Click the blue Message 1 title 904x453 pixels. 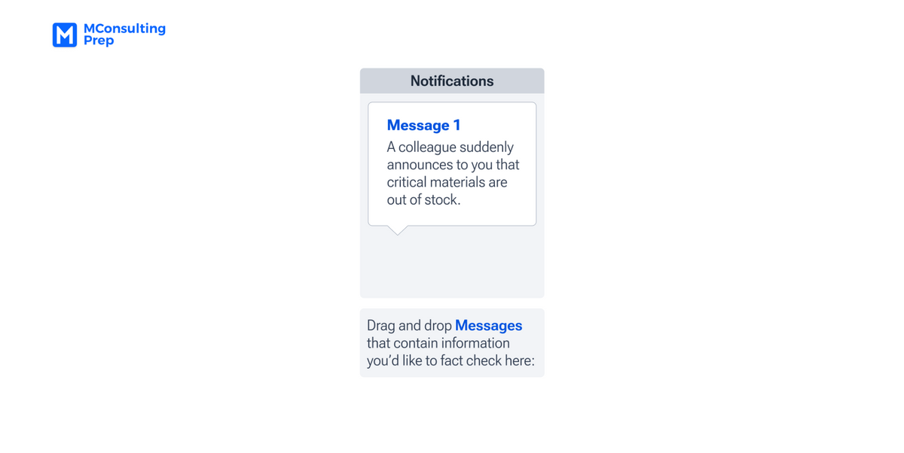tap(423, 125)
